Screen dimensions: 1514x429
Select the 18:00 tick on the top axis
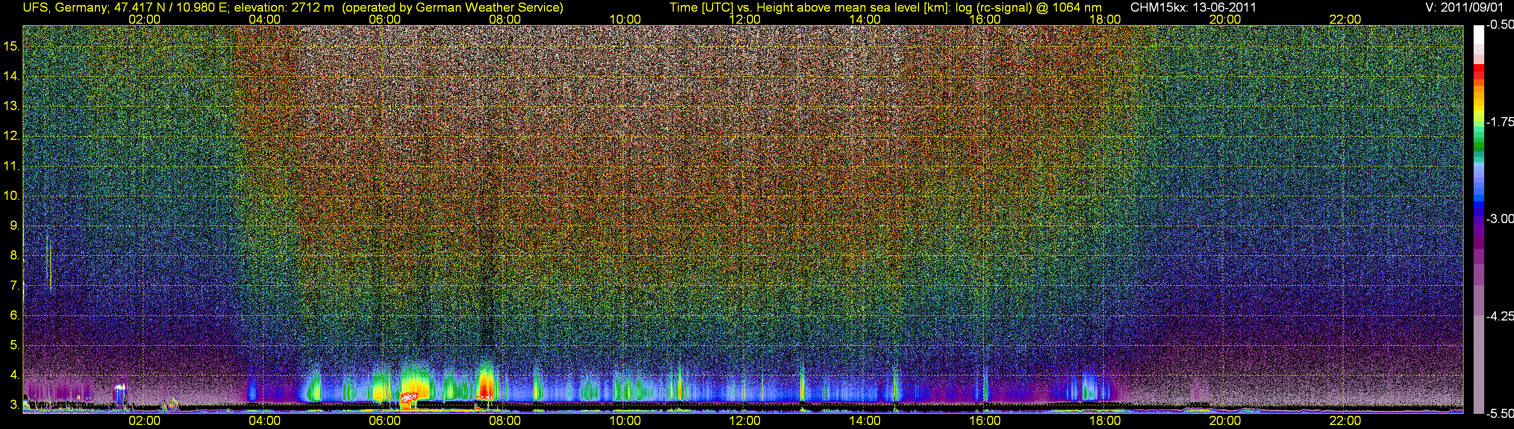tap(1104, 19)
